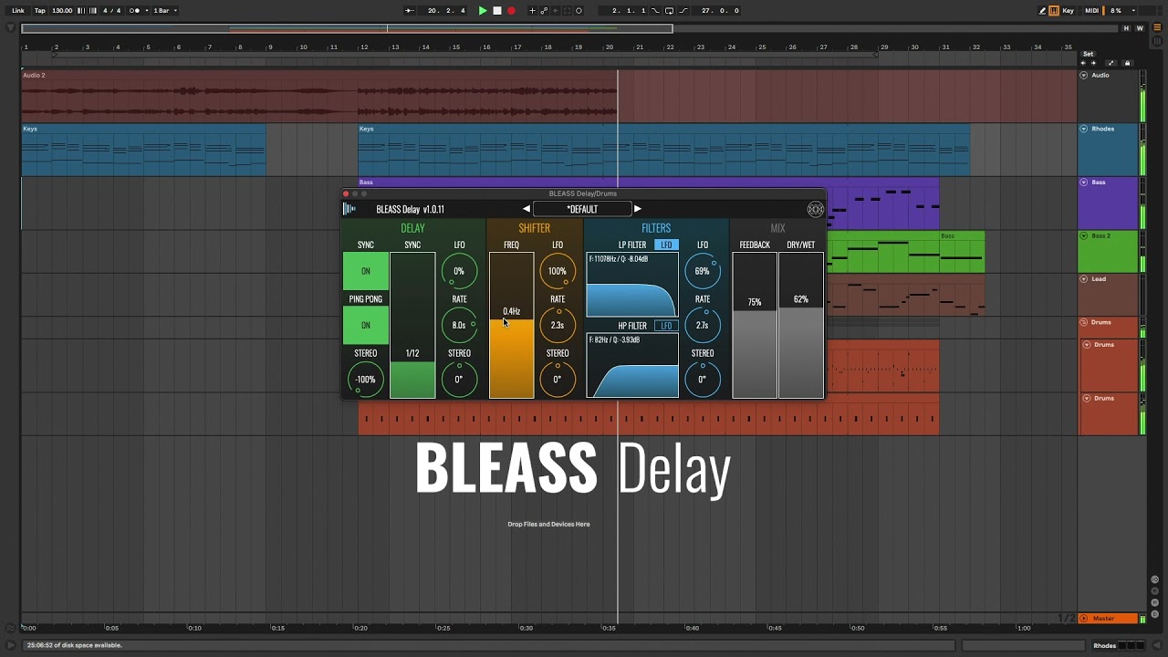Click the Rhodes tab in status bar
The image size is (1168, 657).
tap(1104, 645)
